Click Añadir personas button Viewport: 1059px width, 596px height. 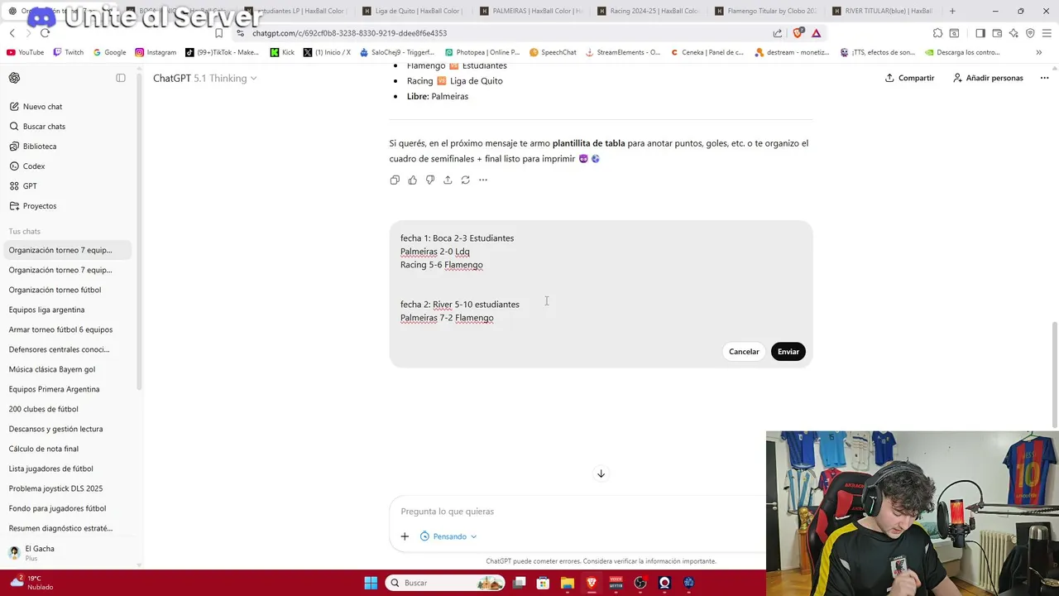[988, 78]
